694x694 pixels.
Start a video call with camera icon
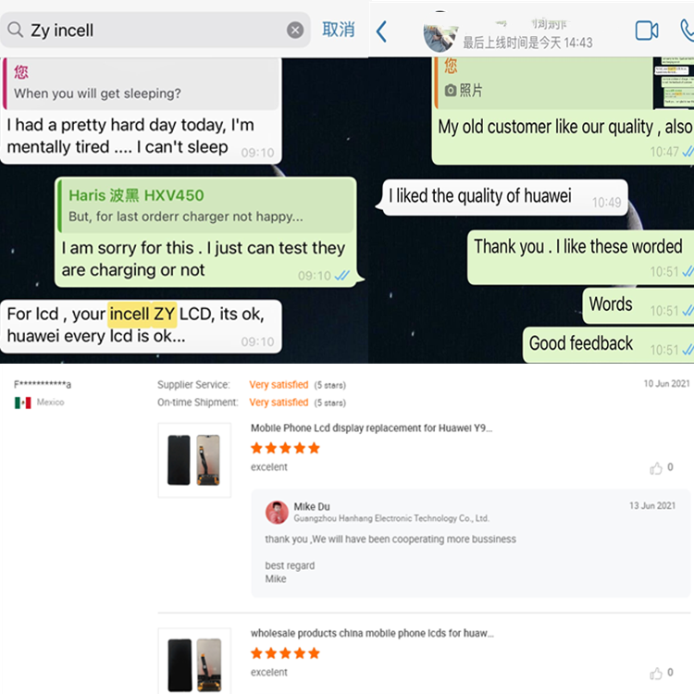click(x=647, y=31)
